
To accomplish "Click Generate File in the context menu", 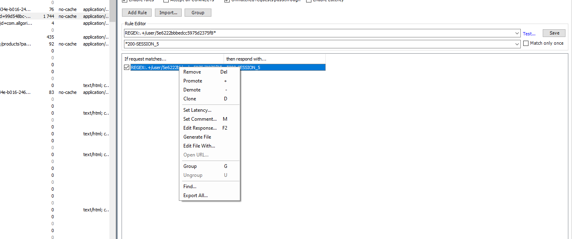I will 209,137.
